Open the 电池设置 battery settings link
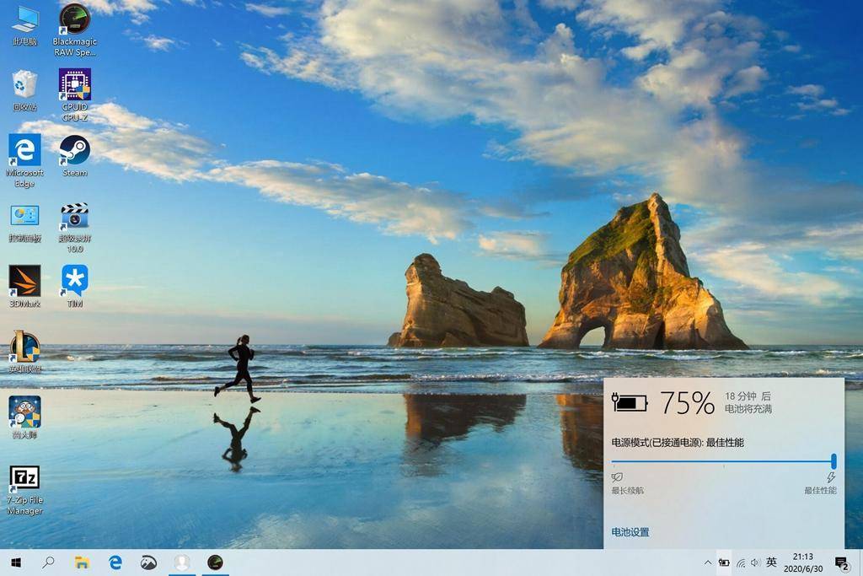 [x=630, y=532]
